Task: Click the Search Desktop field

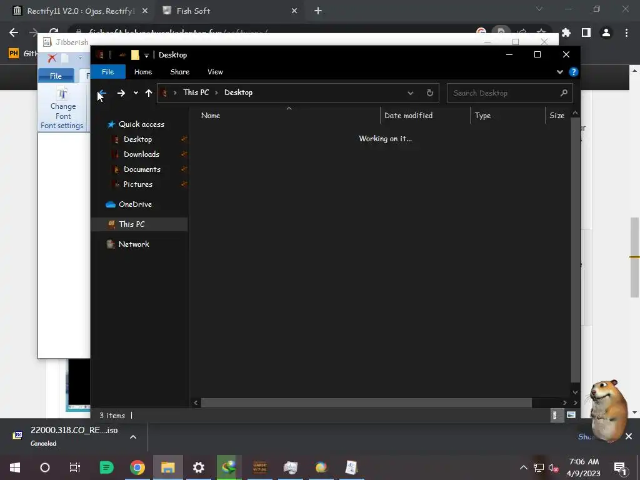Action: tap(510, 93)
